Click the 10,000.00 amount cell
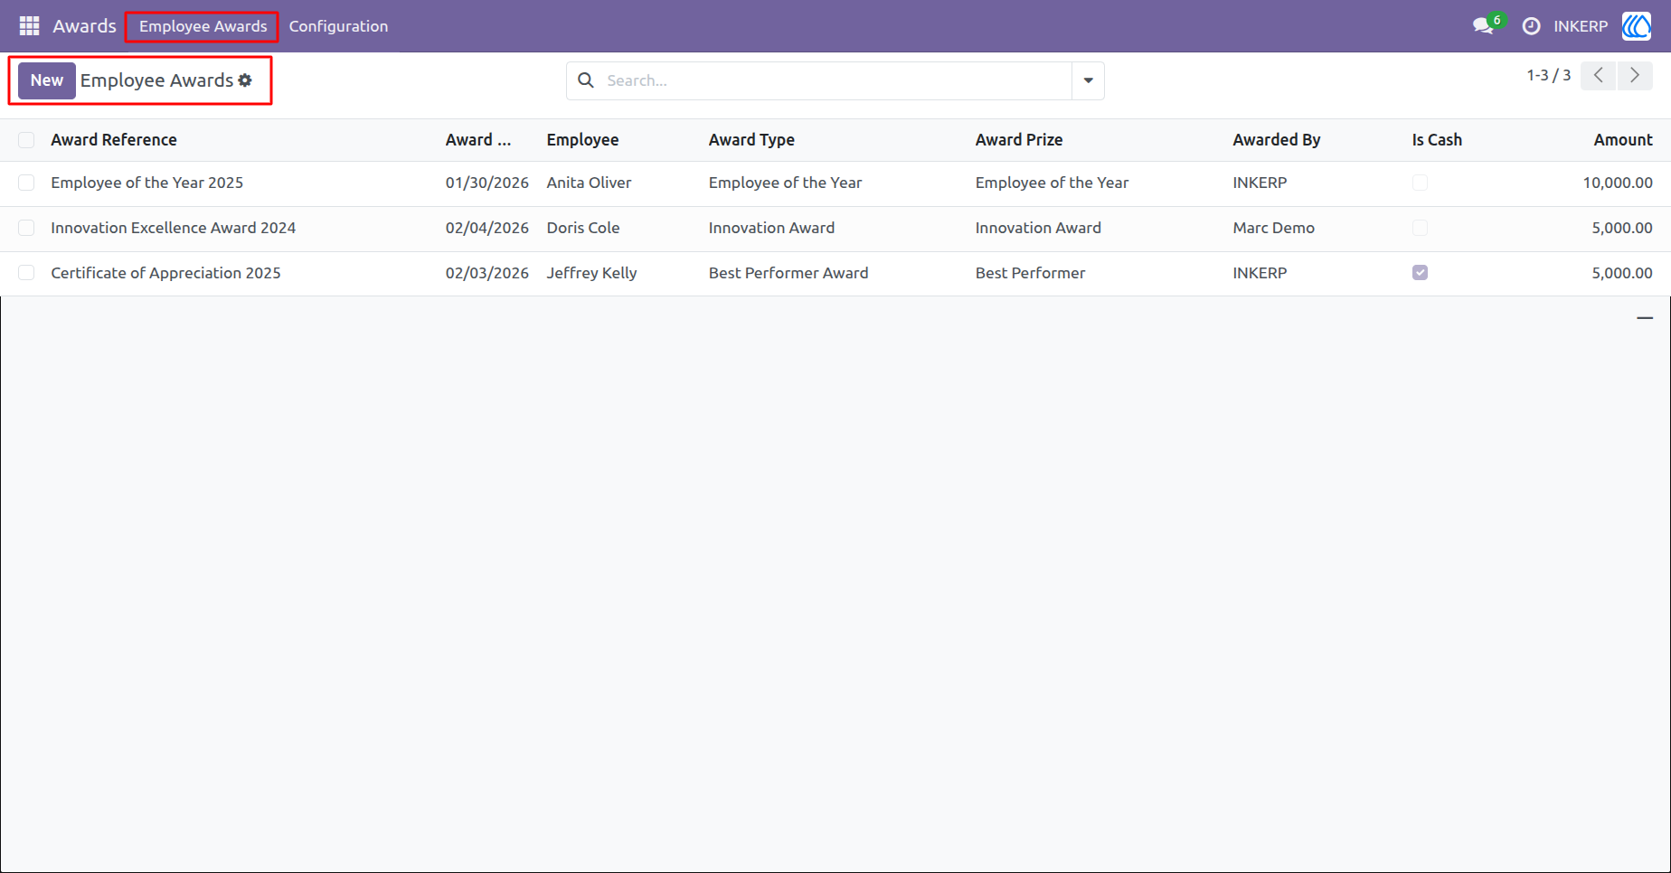 1618,183
